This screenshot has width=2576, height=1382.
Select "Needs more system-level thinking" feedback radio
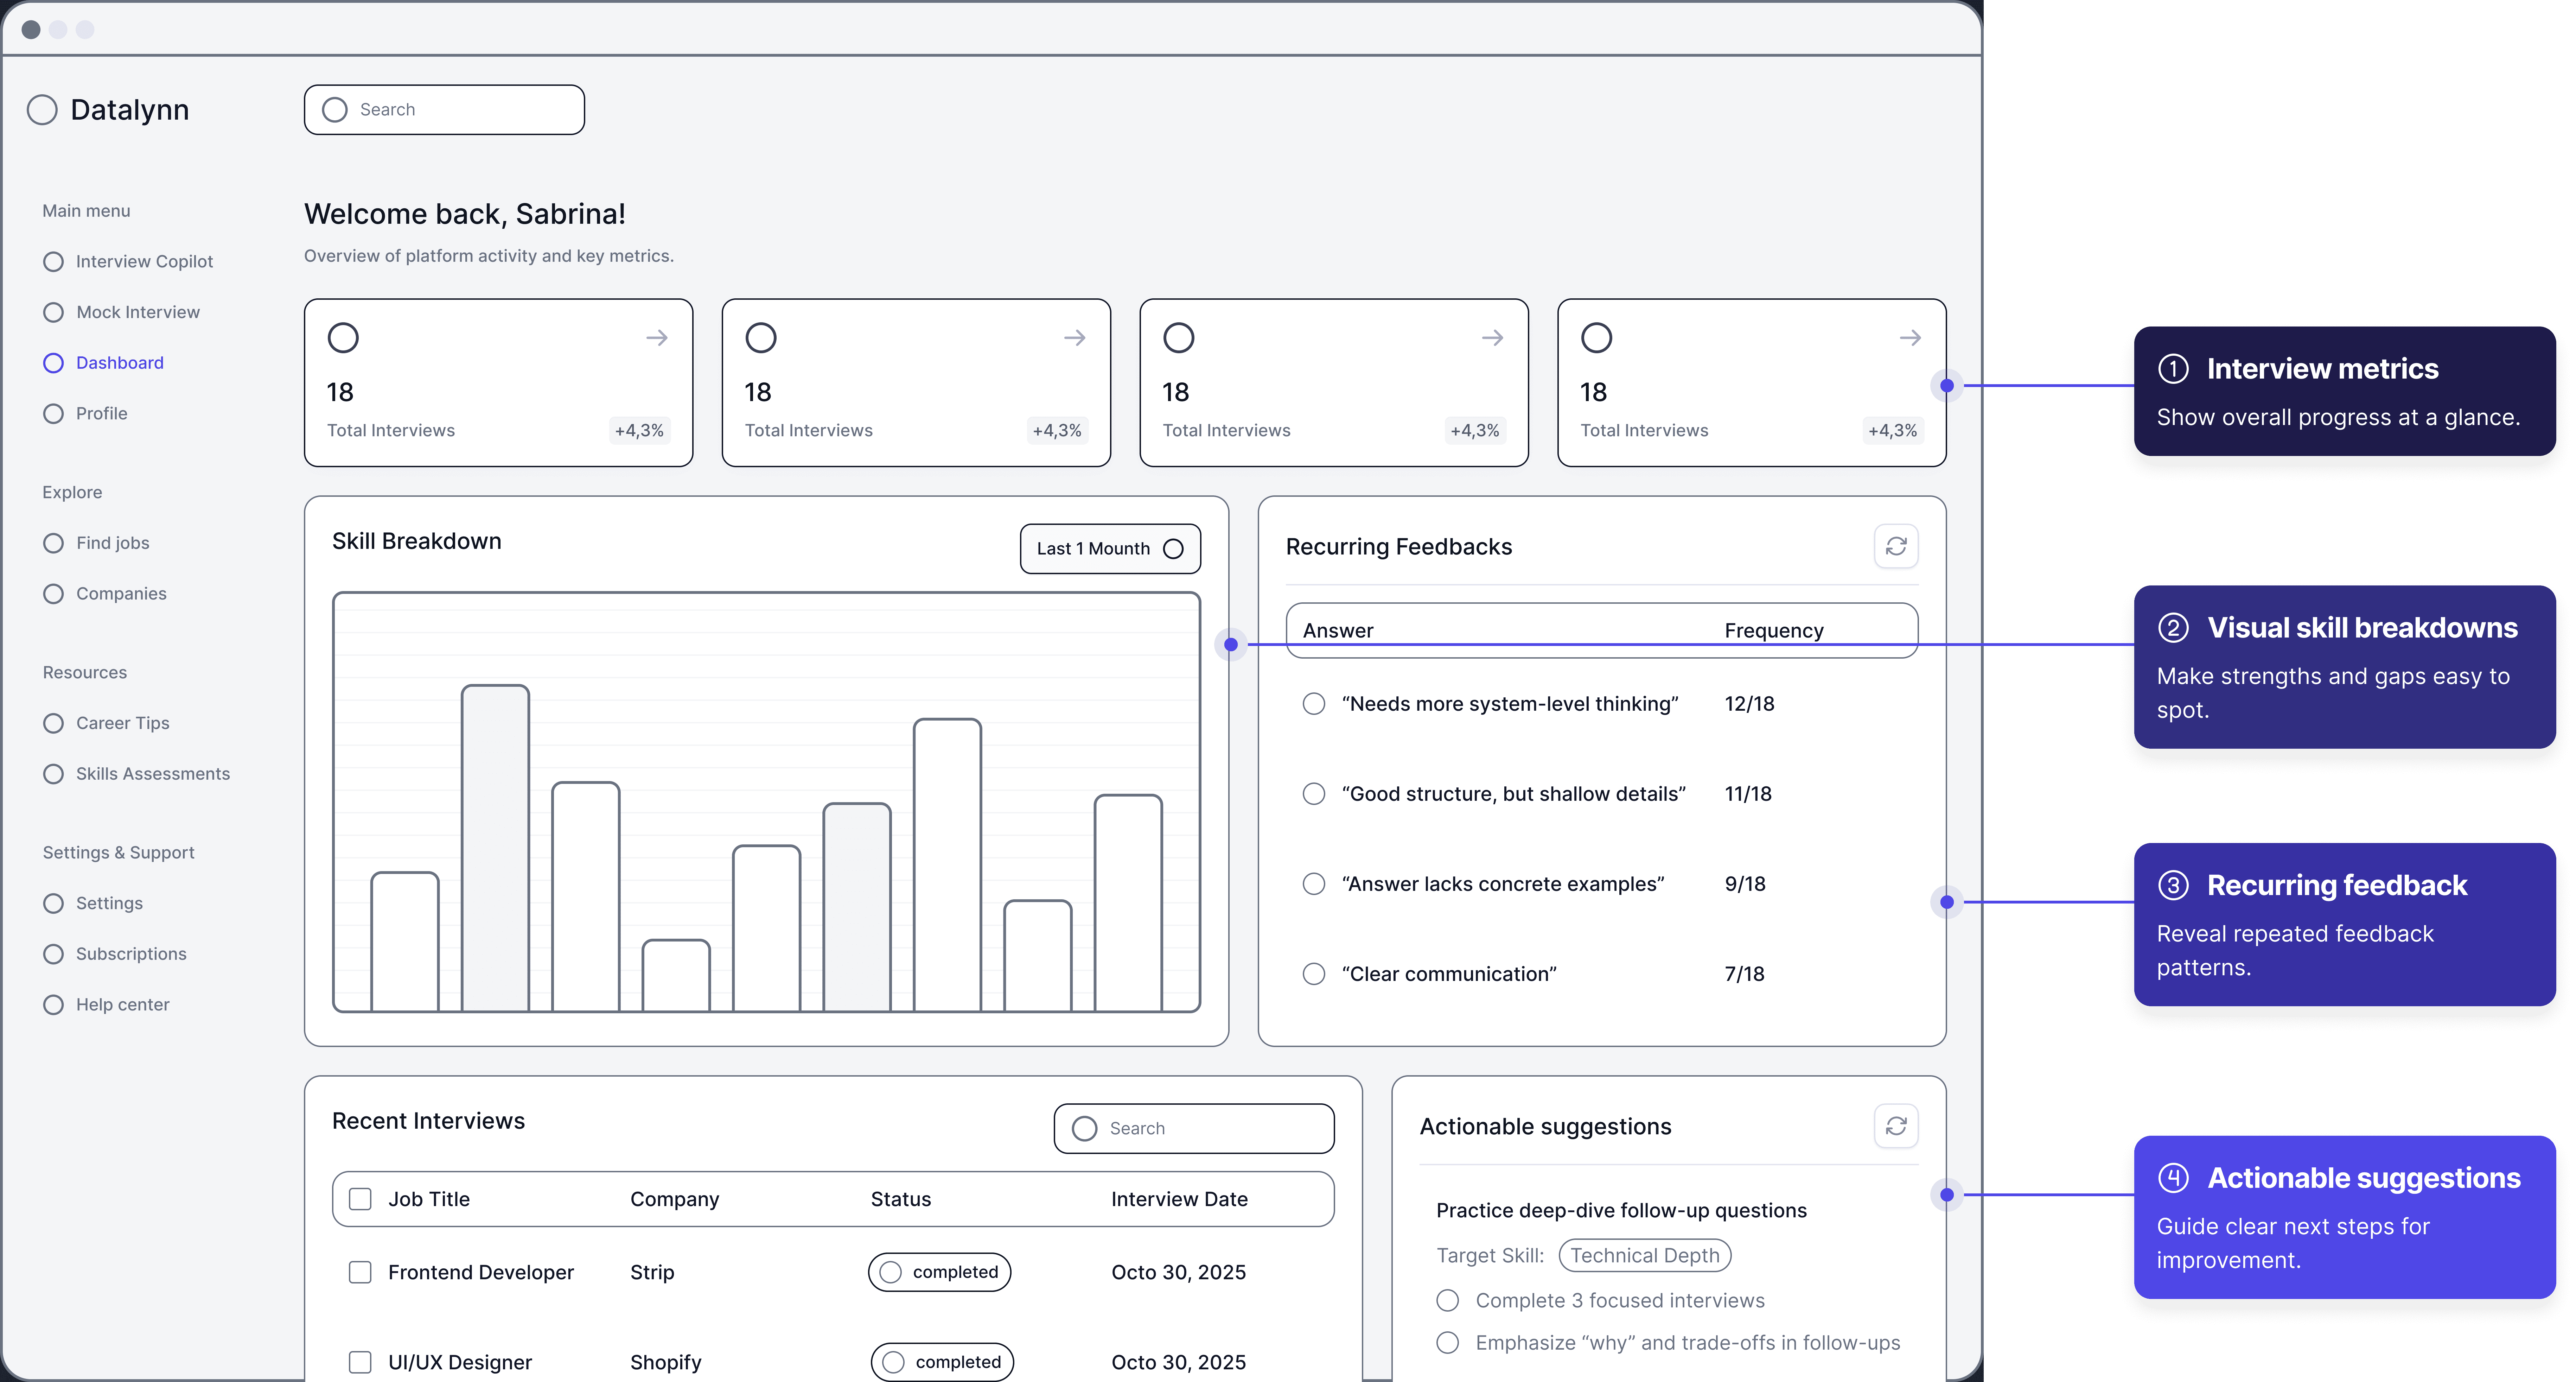[x=1314, y=704]
